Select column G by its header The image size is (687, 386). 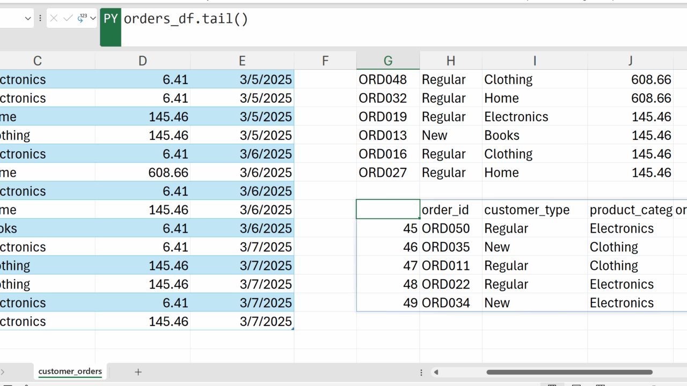point(388,61)
